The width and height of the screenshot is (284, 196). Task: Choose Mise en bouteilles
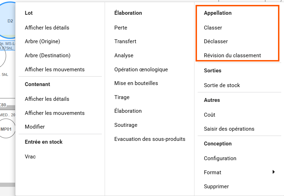[136, 83]
